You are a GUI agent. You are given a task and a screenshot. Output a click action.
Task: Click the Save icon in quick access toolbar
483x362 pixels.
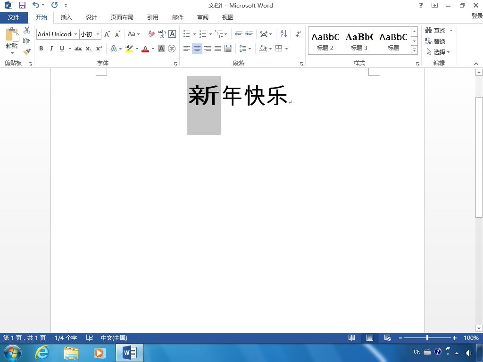[x=22, y=5]
